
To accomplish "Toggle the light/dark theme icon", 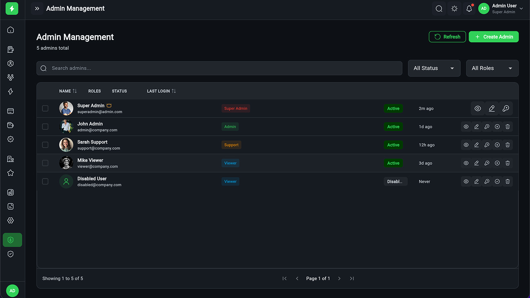I will pos(454,9).
